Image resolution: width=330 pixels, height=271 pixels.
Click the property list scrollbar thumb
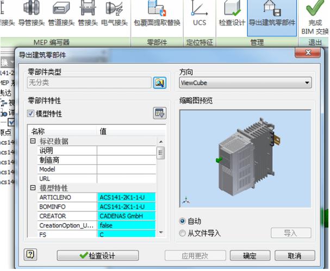[x=161, y=153]
